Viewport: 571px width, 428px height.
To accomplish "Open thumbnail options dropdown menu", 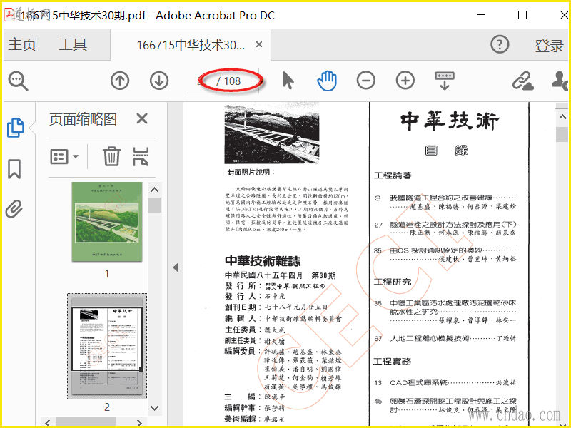I will pyautogui.click(x=64, y=157).
